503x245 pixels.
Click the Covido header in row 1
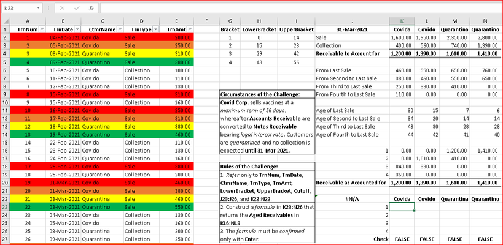click(427, 29)
